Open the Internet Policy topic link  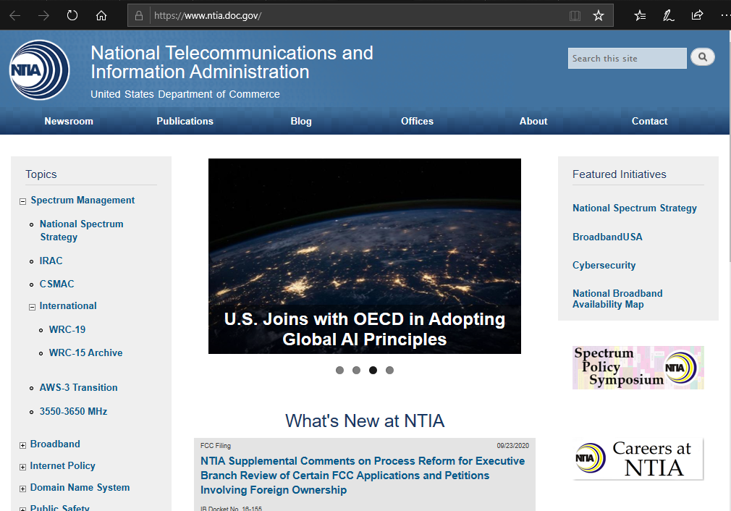62,466
